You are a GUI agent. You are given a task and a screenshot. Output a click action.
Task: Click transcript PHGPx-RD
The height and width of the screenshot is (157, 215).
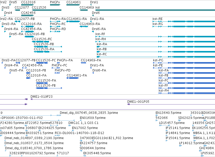(58, 29)
